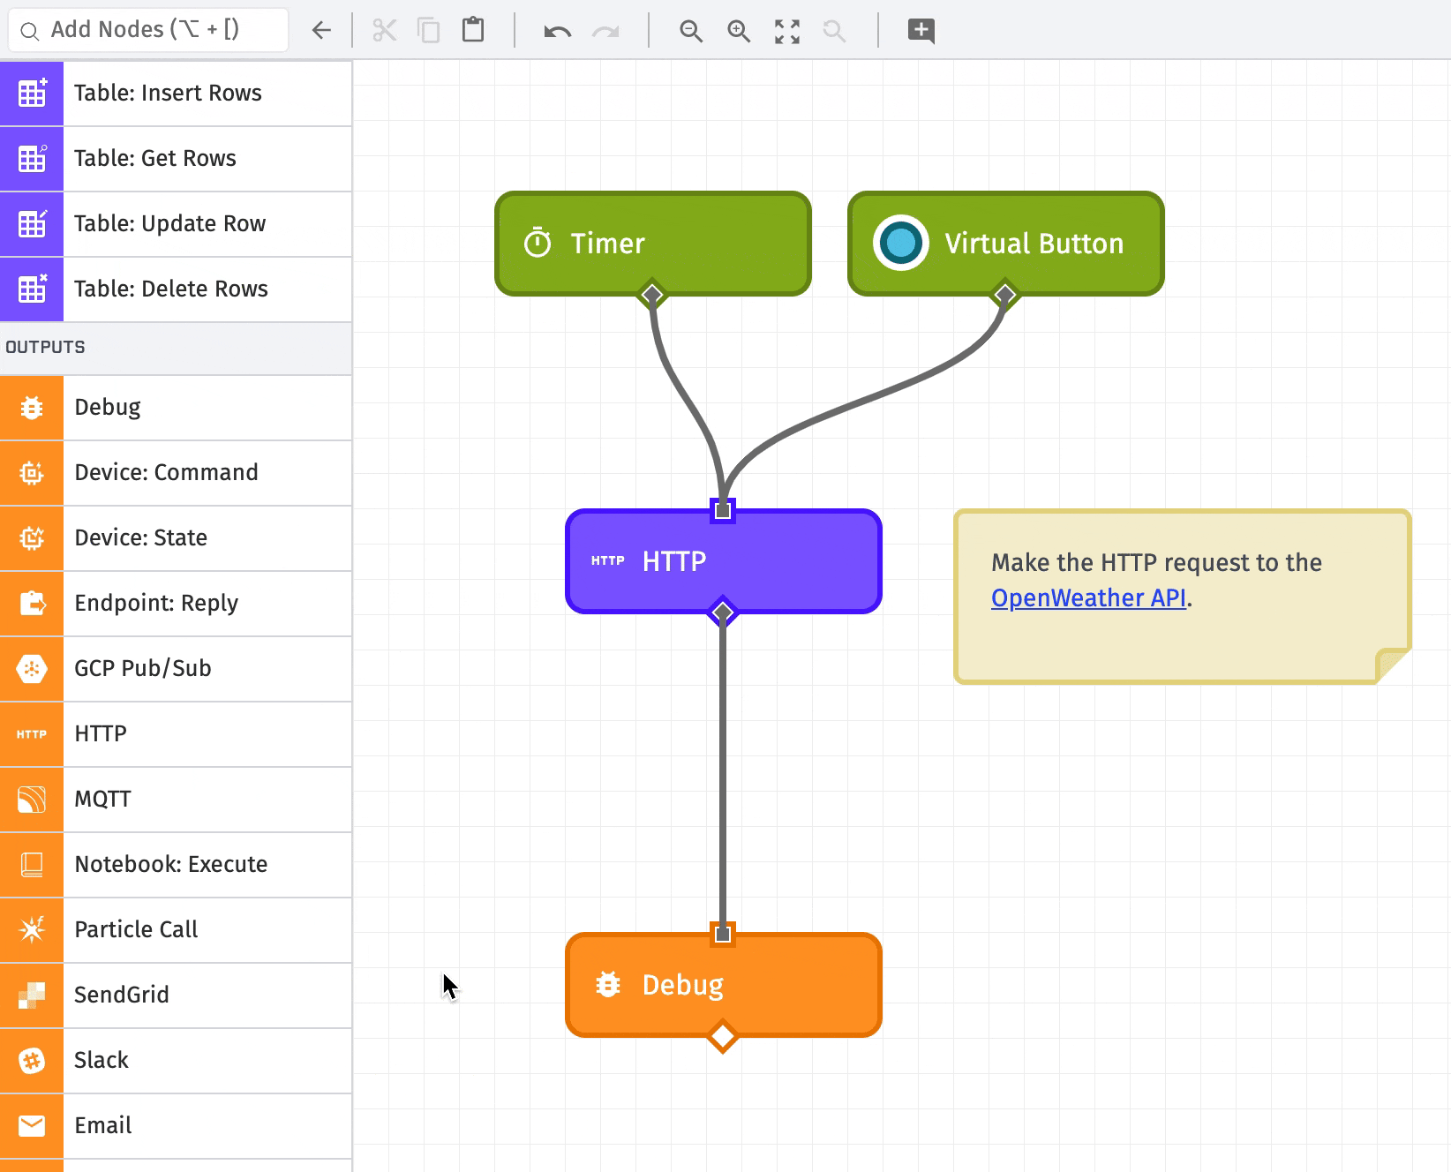Select the Virtual Button trigger node

tap(1005, 243)
